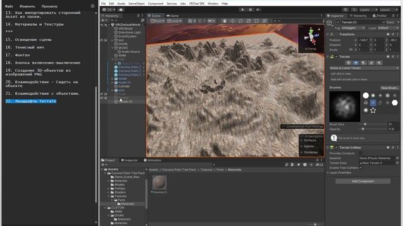403x226 pixels.
Task: Select the Paint Trees tool button
Action: pyautogui.click(x=363, y=63)
